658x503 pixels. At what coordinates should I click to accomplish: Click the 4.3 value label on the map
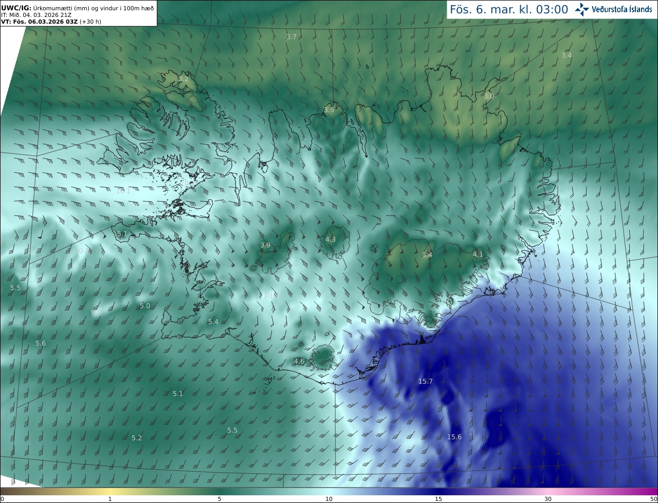331,239
